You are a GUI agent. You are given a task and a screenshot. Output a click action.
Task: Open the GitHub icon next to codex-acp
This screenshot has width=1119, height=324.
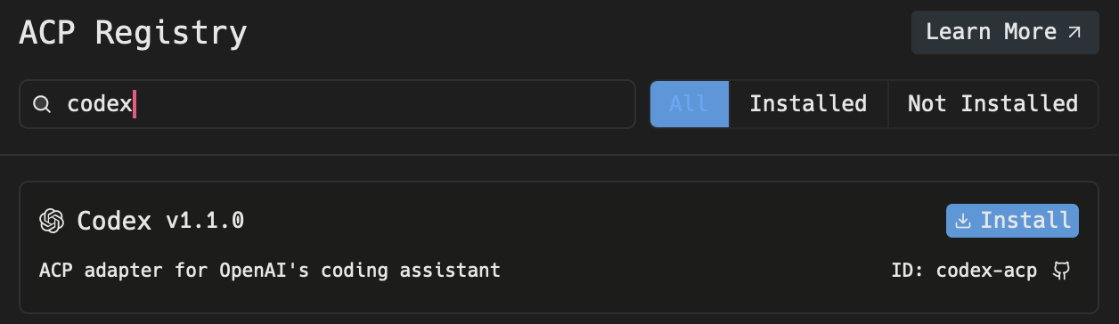coord(1060,271)
